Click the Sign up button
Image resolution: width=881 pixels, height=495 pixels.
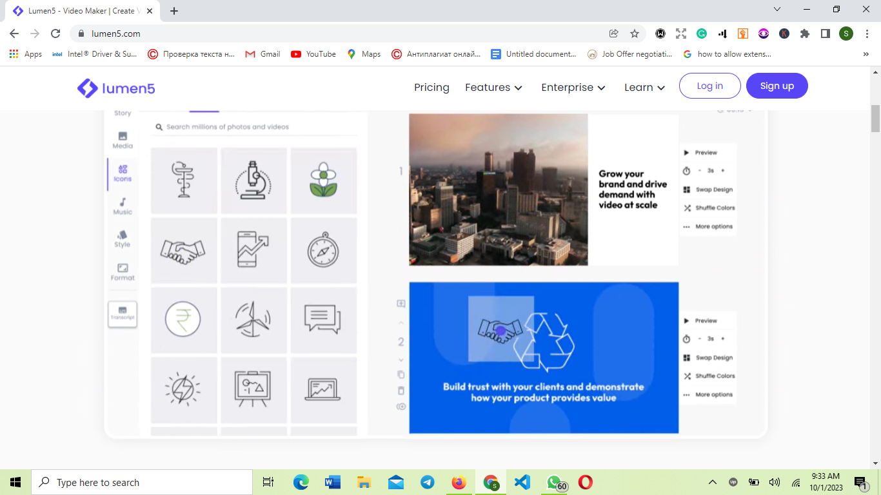pyautogui.click(x=777, y=86)
